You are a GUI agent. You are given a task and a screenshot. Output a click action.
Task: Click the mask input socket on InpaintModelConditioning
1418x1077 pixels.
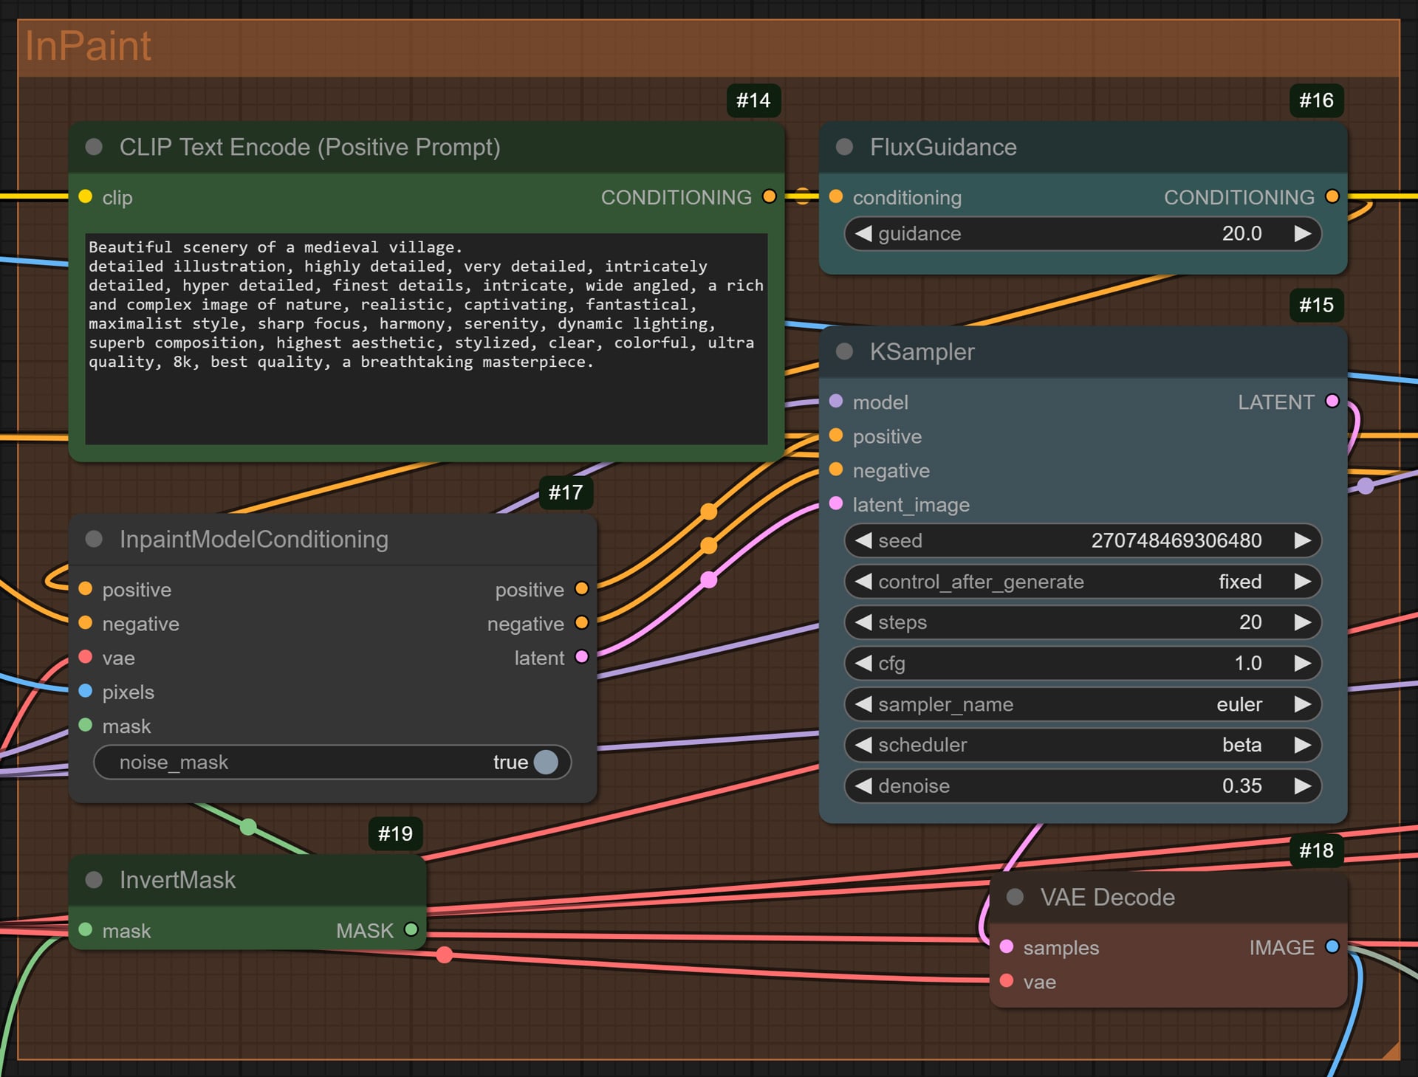click(86, 725)
